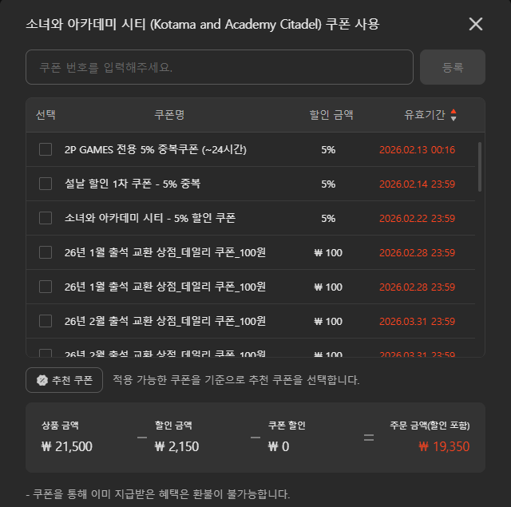Viewport: 511px width, 507px height.
Task: Click the 추천 쿠폰 recommend button
Action: pyautogui.click(x=65, y=381)
